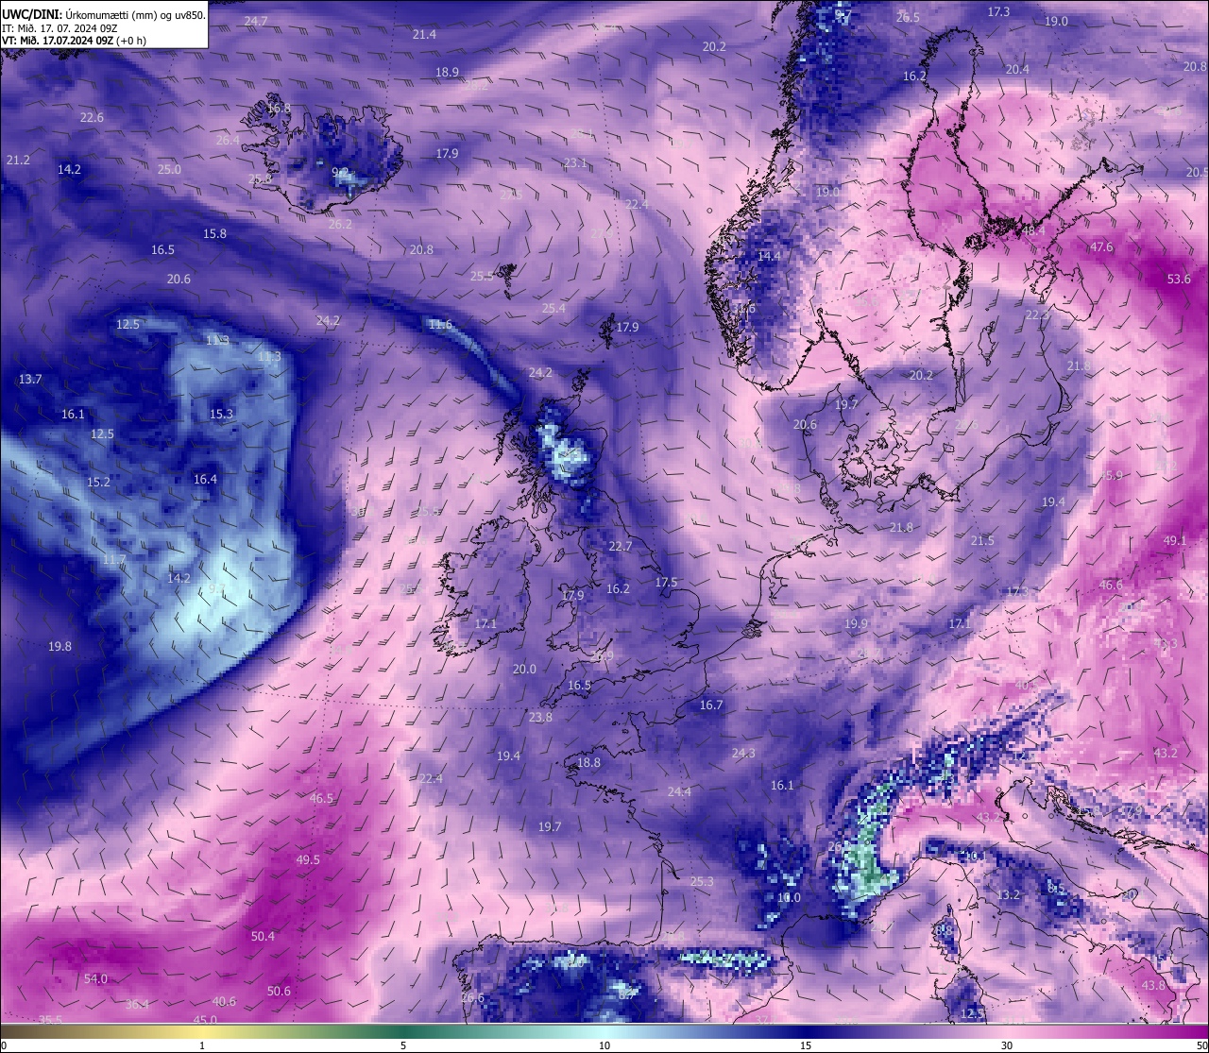Select the 15.2 value label
This screenshot has height=1053, width=1209.
tap(98, 482)
